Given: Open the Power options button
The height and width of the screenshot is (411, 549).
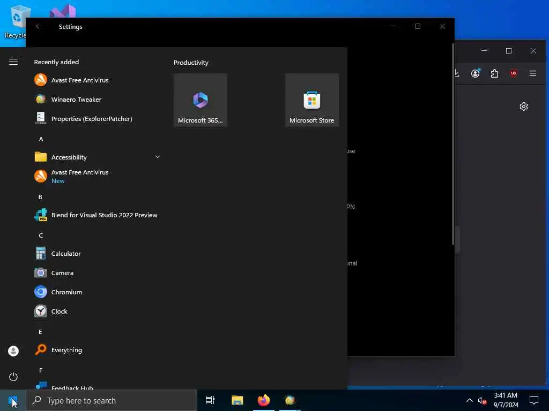Looking at the screenshot, I should point(13,377).
